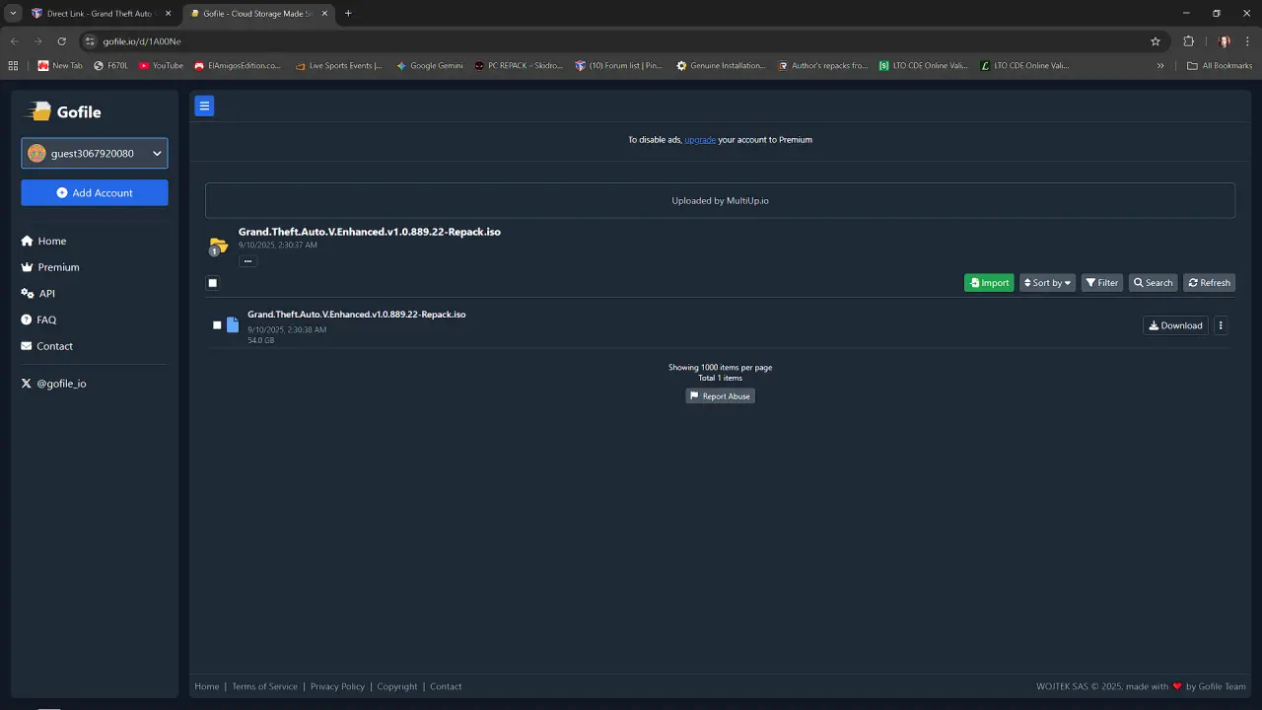This screenshot has width=1262, height=710.
Task: Tick the select-all checkbox above the file list
Action: (212, 283)
